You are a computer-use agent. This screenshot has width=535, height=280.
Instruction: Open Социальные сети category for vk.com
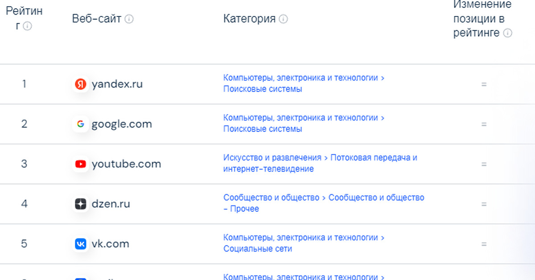(258, 249)
